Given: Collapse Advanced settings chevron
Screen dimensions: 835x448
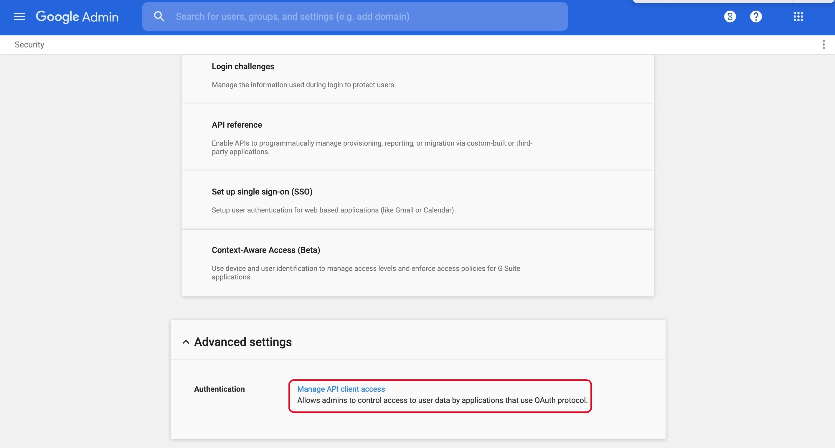Looking at the screenshot, I should click(186, 342).
